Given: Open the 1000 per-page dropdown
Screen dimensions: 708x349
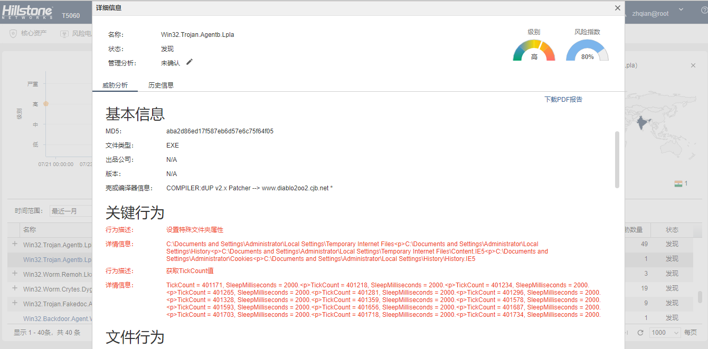Looking at the screenshot, I should pyautogui.click(x=665, y=333).
